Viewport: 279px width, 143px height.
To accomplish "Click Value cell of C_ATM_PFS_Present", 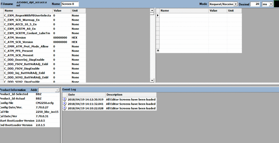I will pyautogui.click(x=61, y=51).
